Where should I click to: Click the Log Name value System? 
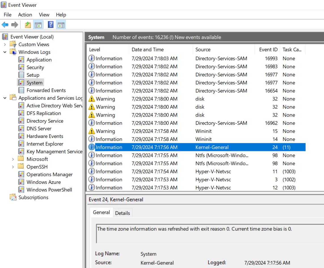[x=148, y=254]
